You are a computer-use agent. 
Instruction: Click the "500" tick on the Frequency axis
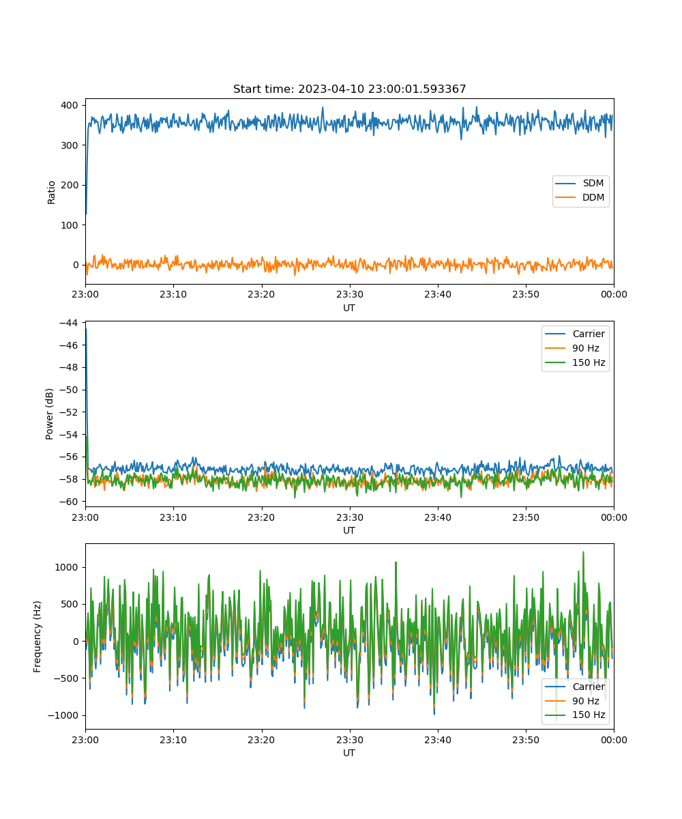tap(71, 604)
